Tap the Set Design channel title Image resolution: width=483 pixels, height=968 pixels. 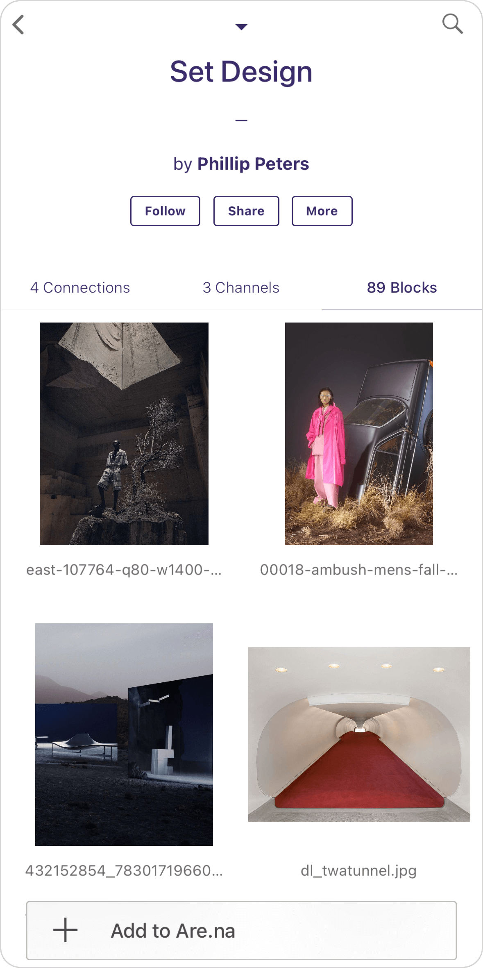point(241,72)
